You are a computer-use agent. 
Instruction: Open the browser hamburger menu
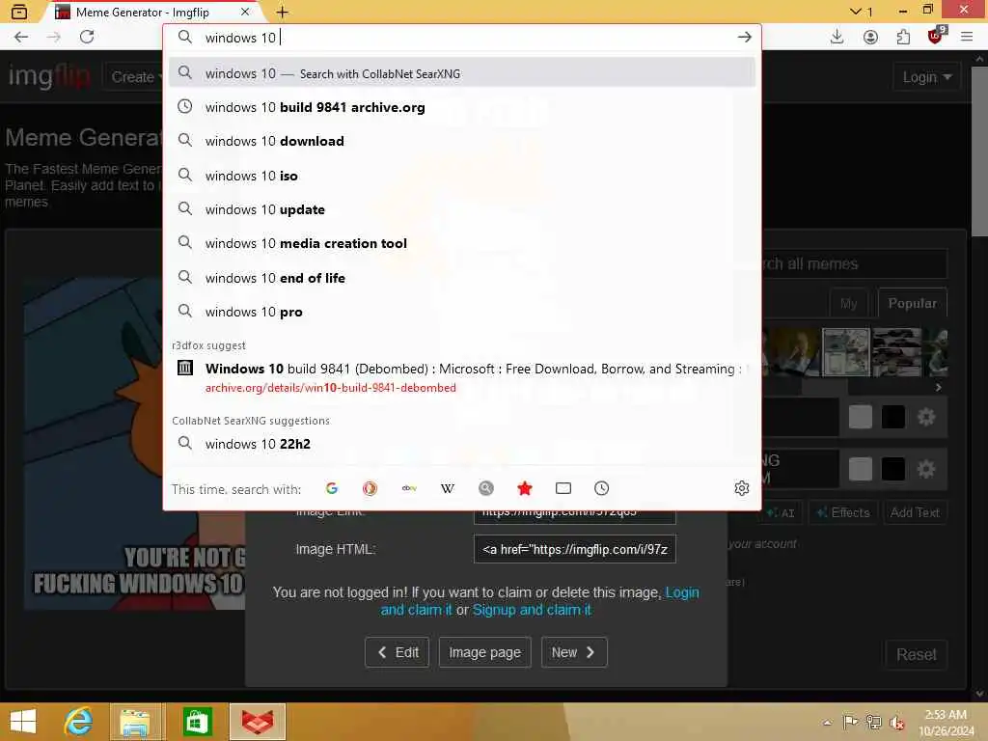coord(967,38)
